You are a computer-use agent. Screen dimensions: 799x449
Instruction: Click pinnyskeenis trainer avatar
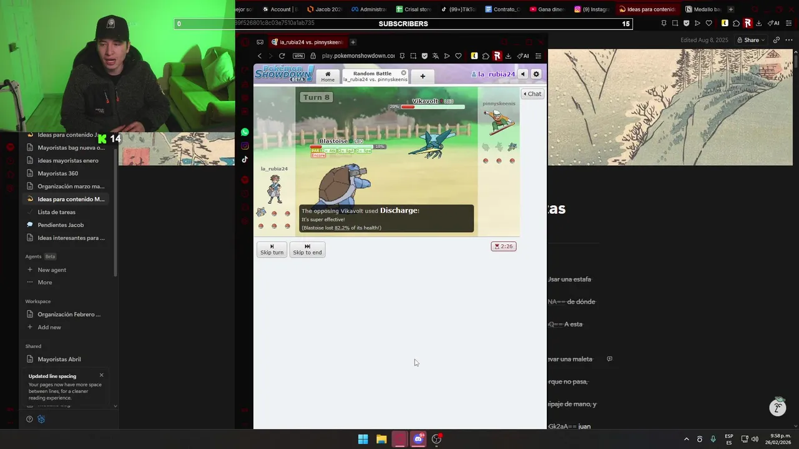(499, 122)
